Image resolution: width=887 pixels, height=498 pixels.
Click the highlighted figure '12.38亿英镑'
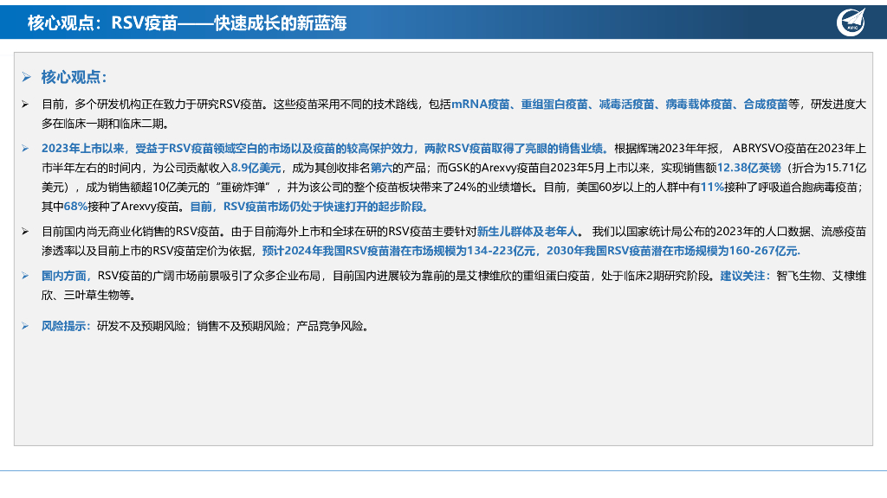click(748, 168)
